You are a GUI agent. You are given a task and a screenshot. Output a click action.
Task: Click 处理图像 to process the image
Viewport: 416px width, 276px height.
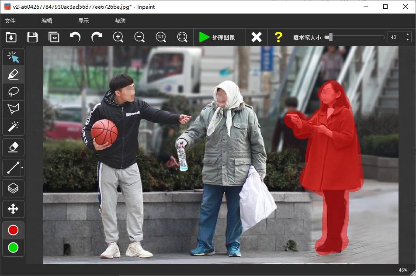pyautogui.click(x=217, y=38)
